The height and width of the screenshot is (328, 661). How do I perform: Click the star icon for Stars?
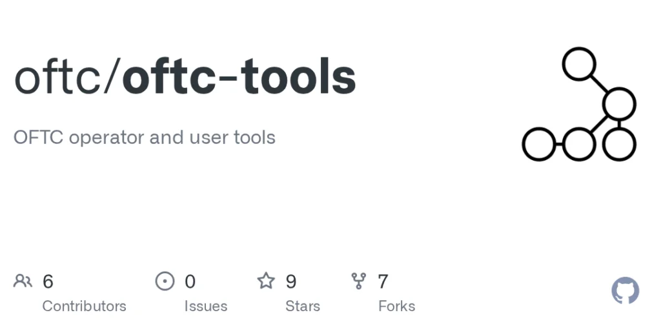click(x=266, y=281)
